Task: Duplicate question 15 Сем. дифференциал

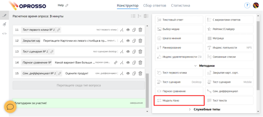Action: 134,73
